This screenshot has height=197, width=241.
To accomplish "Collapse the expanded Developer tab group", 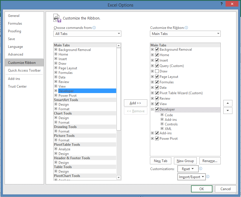I will (152, 109).
